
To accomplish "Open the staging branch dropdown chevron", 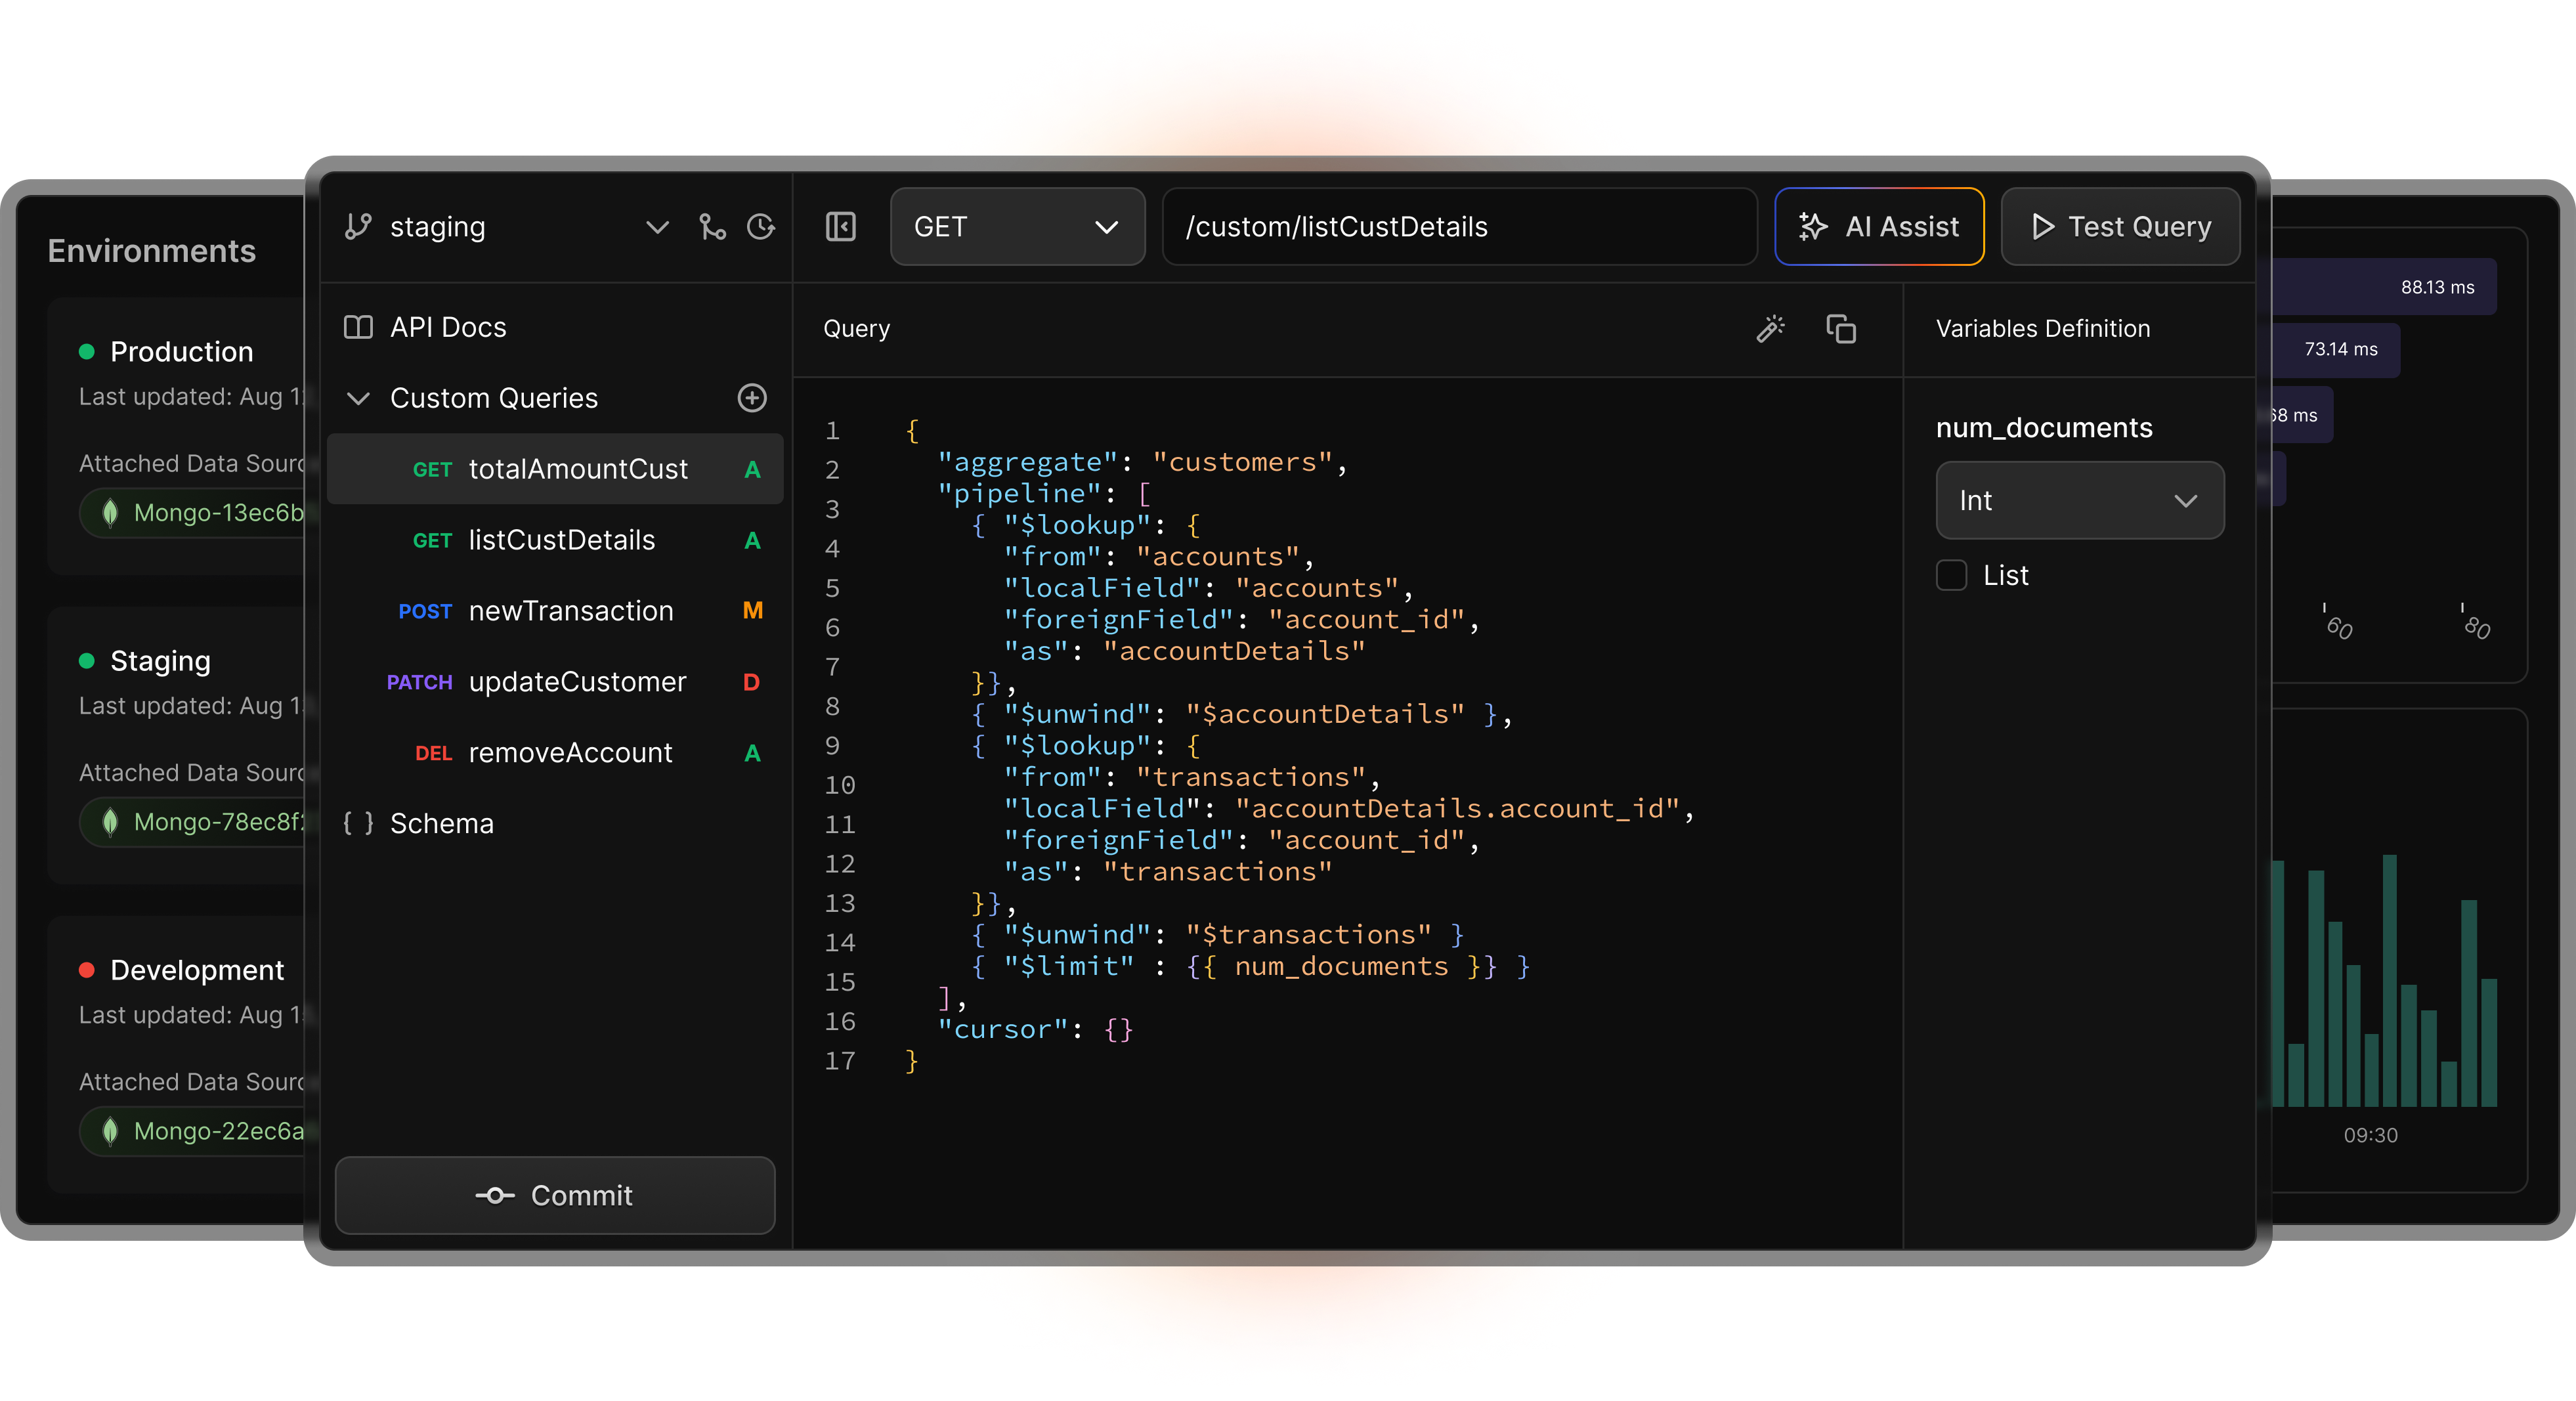I will pos(657,227).
